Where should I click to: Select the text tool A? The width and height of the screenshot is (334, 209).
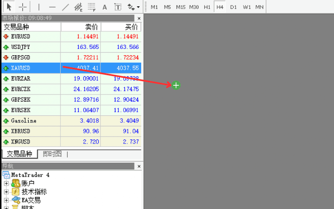click(105, 7)
